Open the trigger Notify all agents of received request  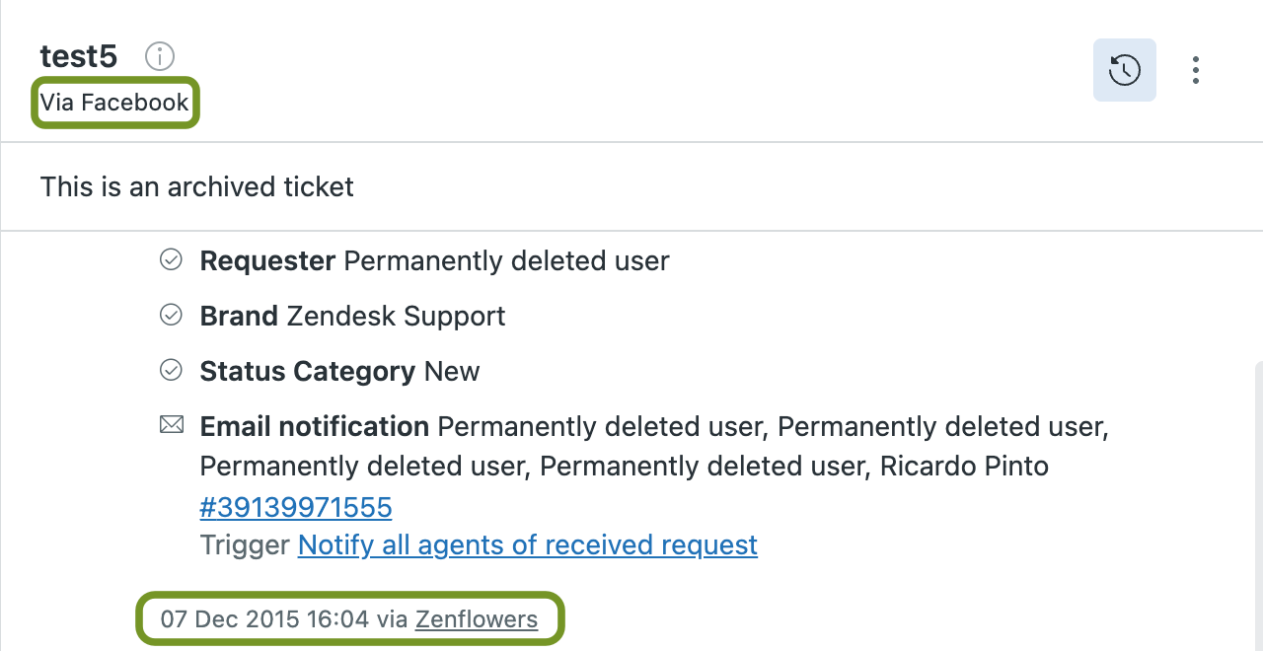[527, 544]
